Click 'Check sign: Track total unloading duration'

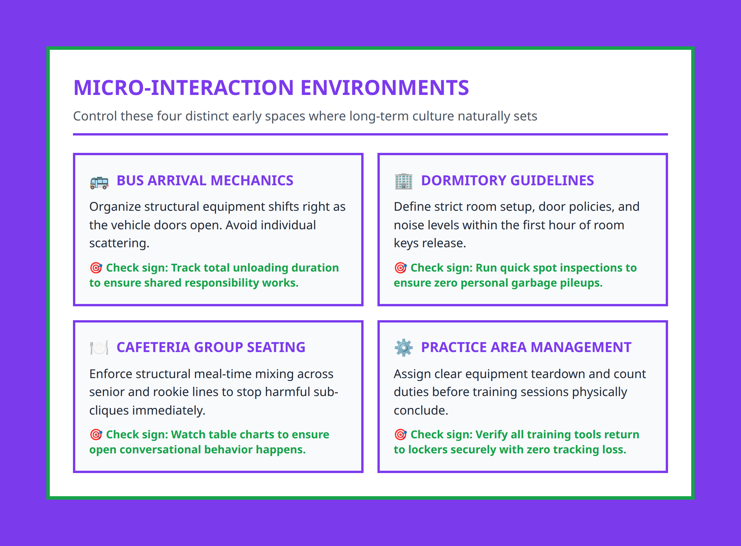coord(222,268)
